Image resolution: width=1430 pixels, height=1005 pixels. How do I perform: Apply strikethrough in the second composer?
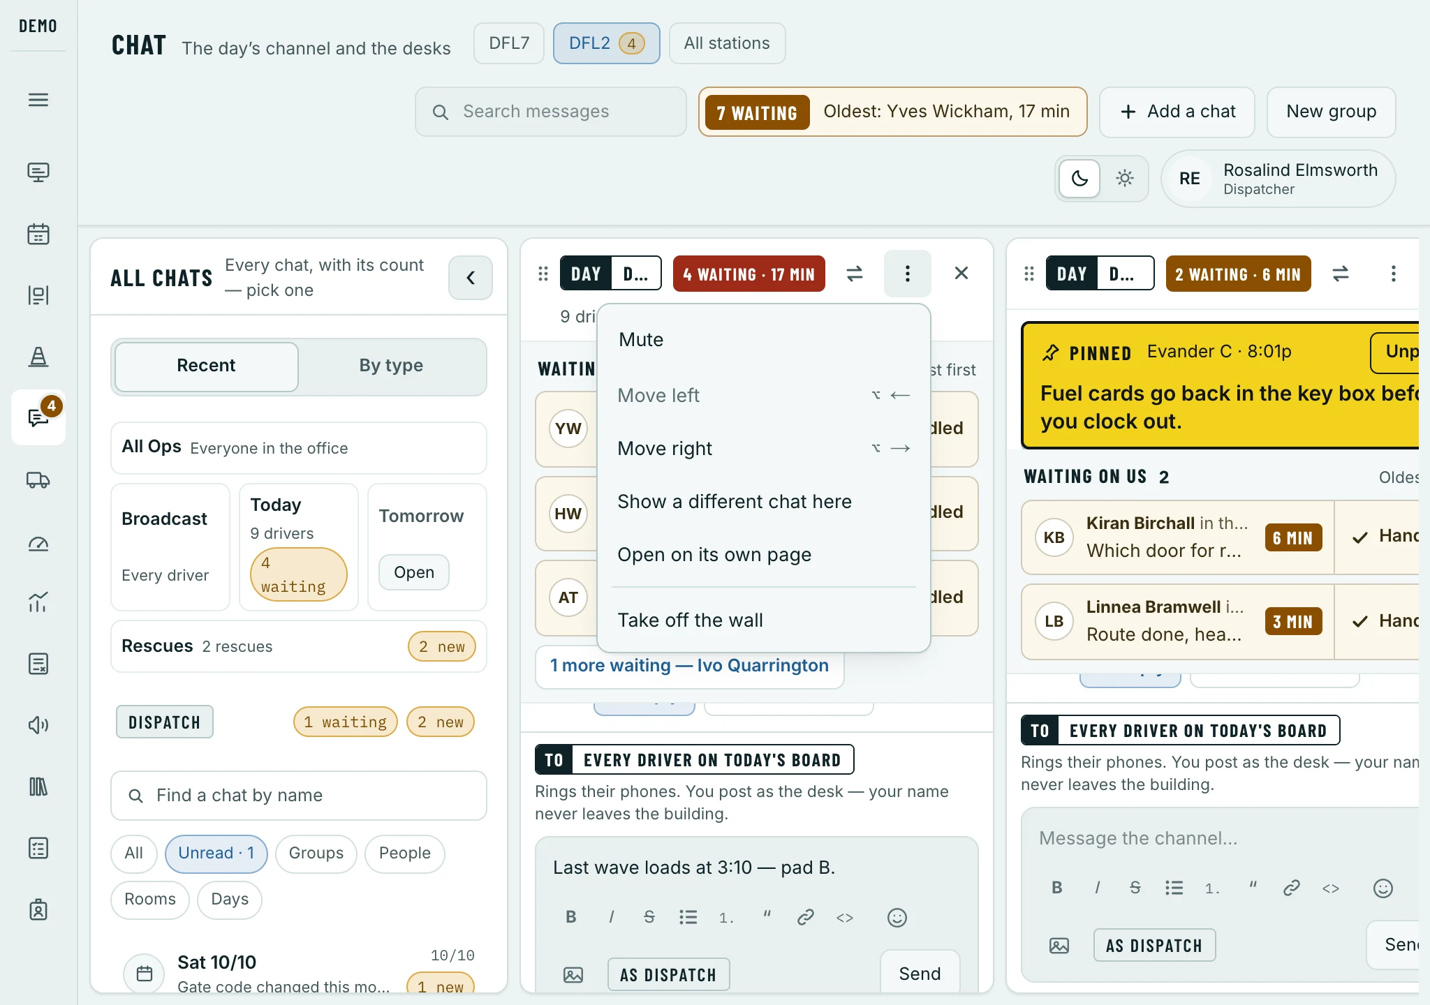click(1135, 888)
